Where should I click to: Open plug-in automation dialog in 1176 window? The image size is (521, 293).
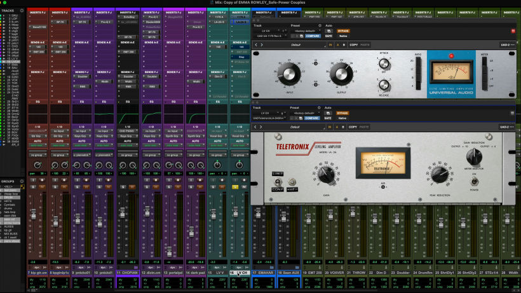[328, 31]
